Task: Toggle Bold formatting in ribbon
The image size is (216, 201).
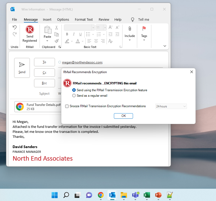Action: [67, 34]
